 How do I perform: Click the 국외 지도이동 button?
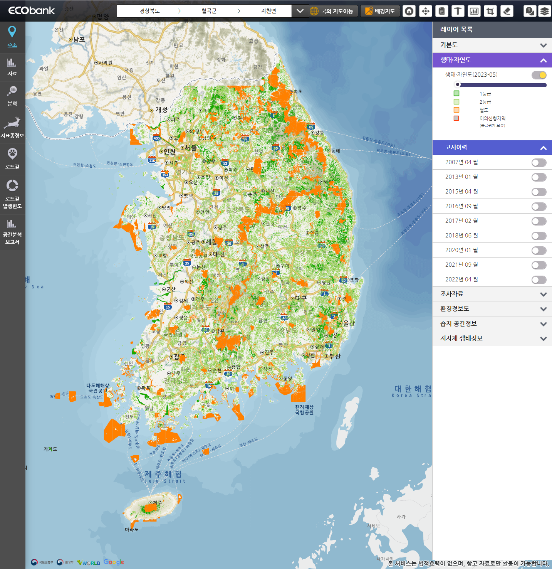point(332,11)
